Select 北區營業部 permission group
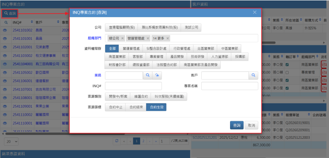 point(205,49)
